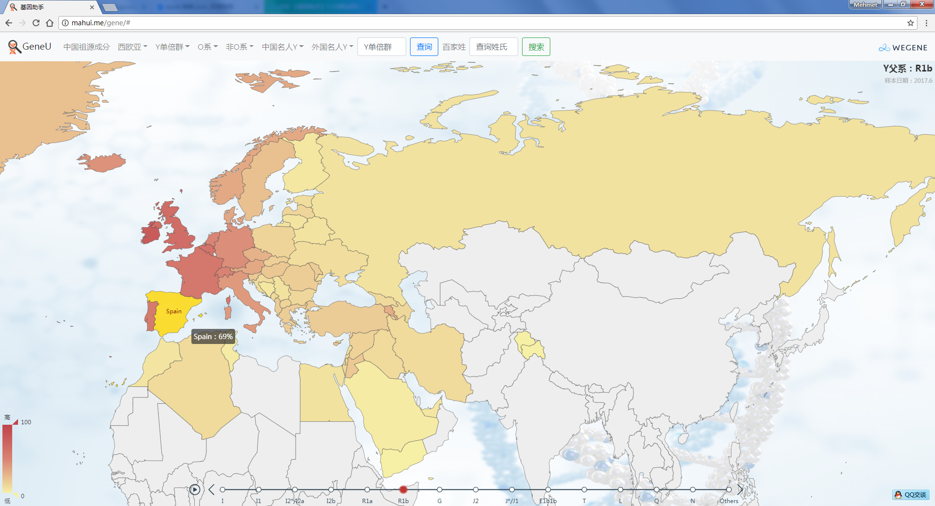
Task: Select the Others timeline point
Action: [729, 489]
